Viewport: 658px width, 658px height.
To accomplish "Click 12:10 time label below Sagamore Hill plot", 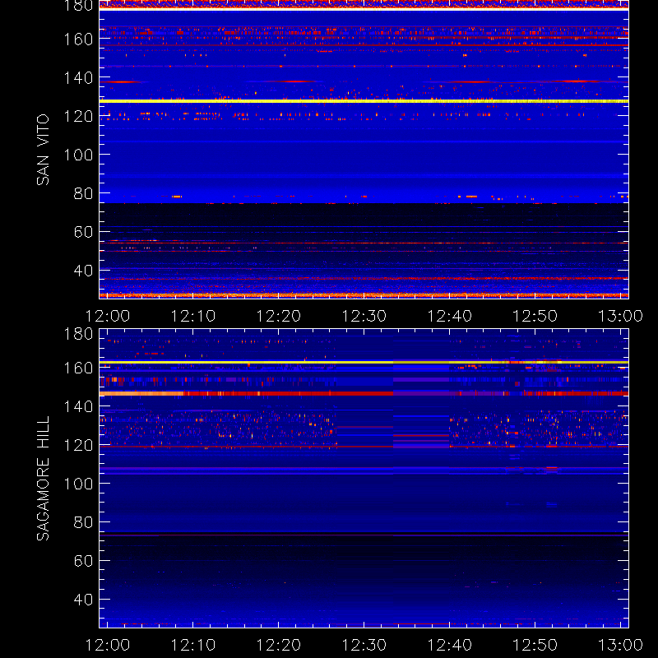I will point(193,645).
